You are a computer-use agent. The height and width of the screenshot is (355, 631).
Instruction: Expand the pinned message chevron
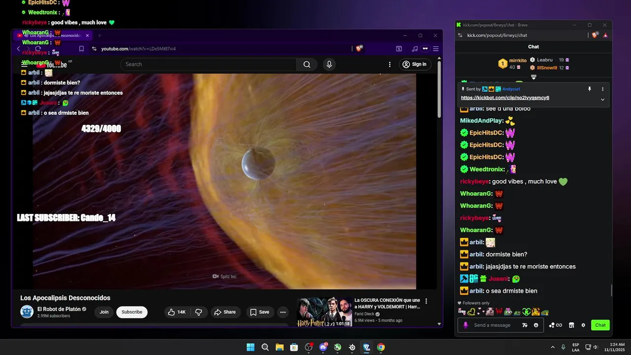602,100
